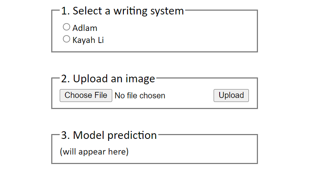311x173 pixels.
Task: Click the word 'prediction' in third heading
Action: [132, 136]
